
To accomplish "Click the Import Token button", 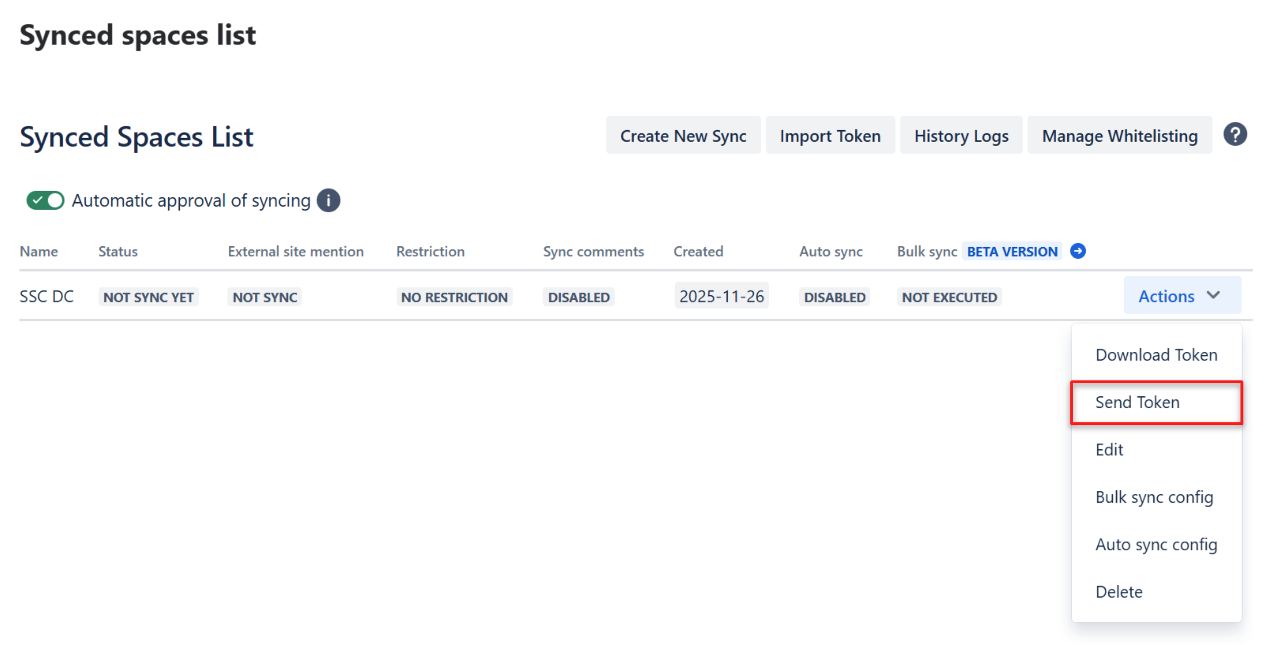I will (829, 136).
